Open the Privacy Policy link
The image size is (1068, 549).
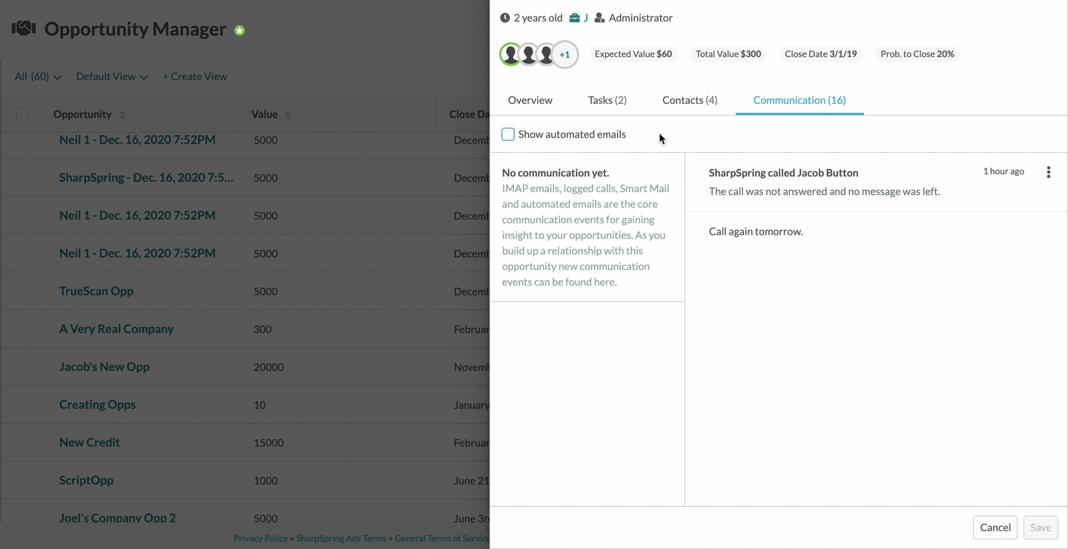pos(260,539)
